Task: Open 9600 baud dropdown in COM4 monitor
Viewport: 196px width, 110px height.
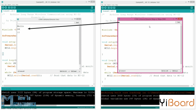Action: [177, 71]
